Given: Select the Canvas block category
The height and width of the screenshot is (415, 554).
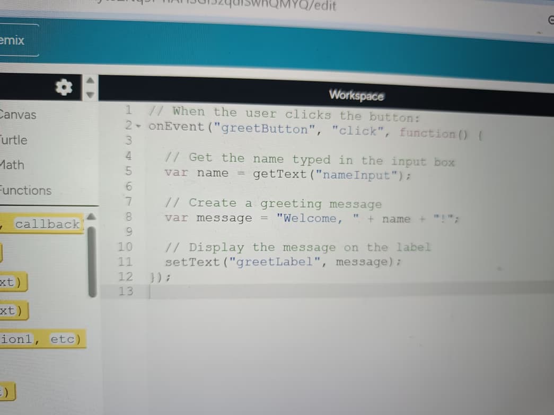Looking at the screenshot, I should point(19,114).
